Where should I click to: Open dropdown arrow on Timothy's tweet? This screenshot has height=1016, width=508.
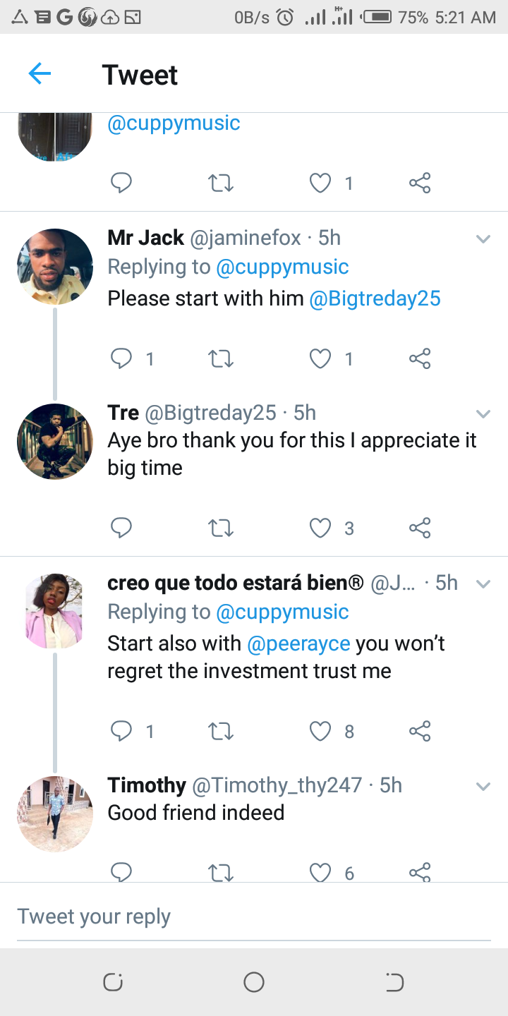[483, 786]
